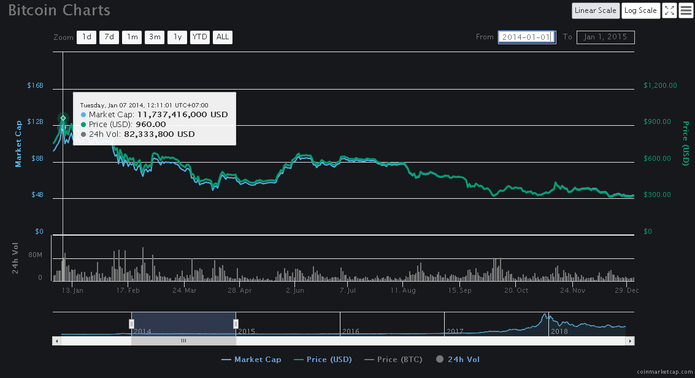695x378 pixels.
Task: Set zoom to 1d
Action: coord(86,37)
